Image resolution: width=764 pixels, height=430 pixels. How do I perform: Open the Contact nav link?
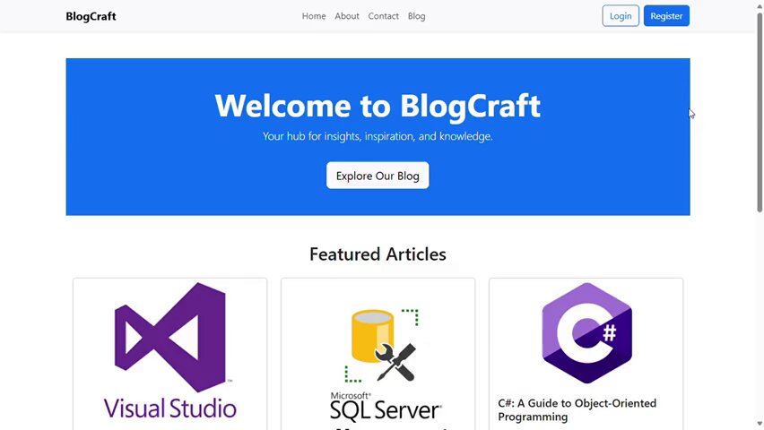(x=384, y=16)
